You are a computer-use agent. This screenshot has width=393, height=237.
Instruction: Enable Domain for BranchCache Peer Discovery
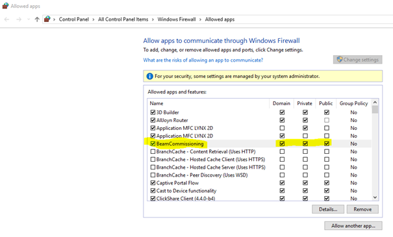pyautogui.click(x=282, y=175)
